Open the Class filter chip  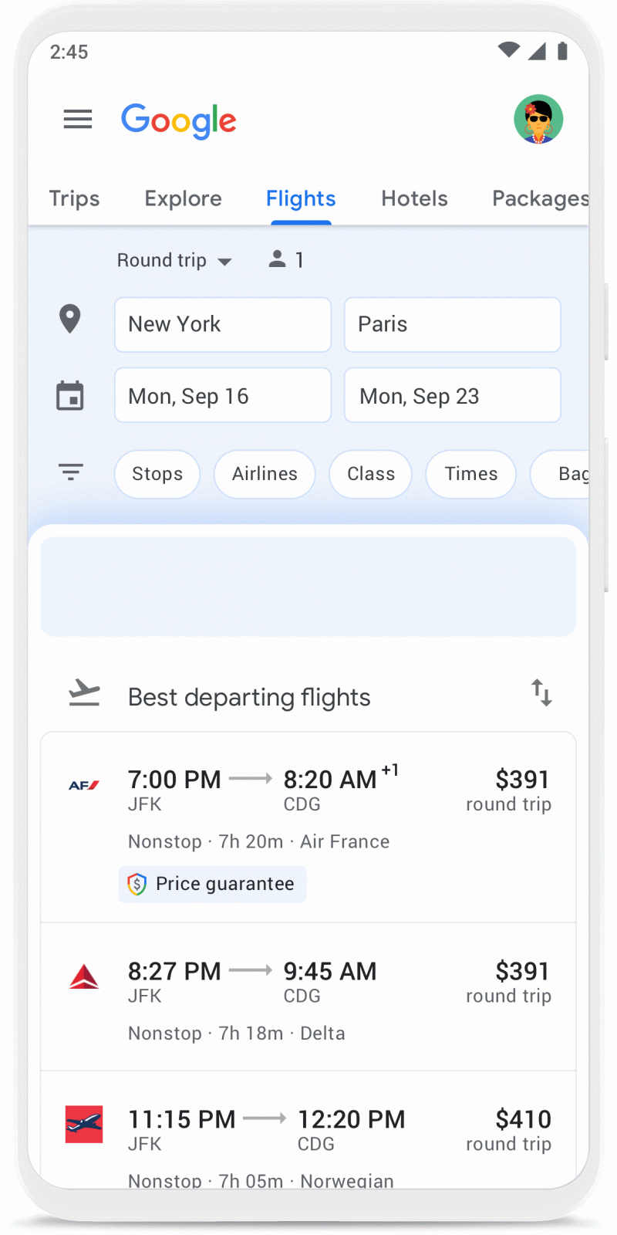pyautogui.click(x=370, y=474)
